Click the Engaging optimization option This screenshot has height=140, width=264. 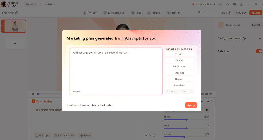tap(179, 73)
